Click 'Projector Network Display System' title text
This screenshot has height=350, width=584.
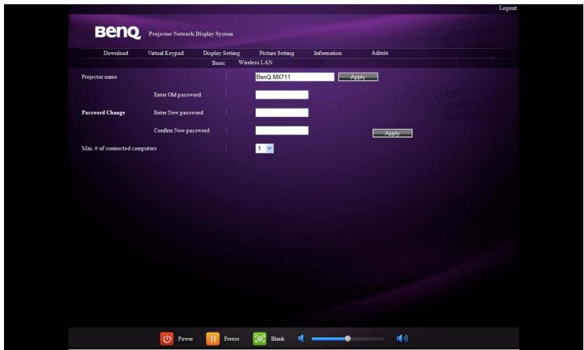[191, 34]
